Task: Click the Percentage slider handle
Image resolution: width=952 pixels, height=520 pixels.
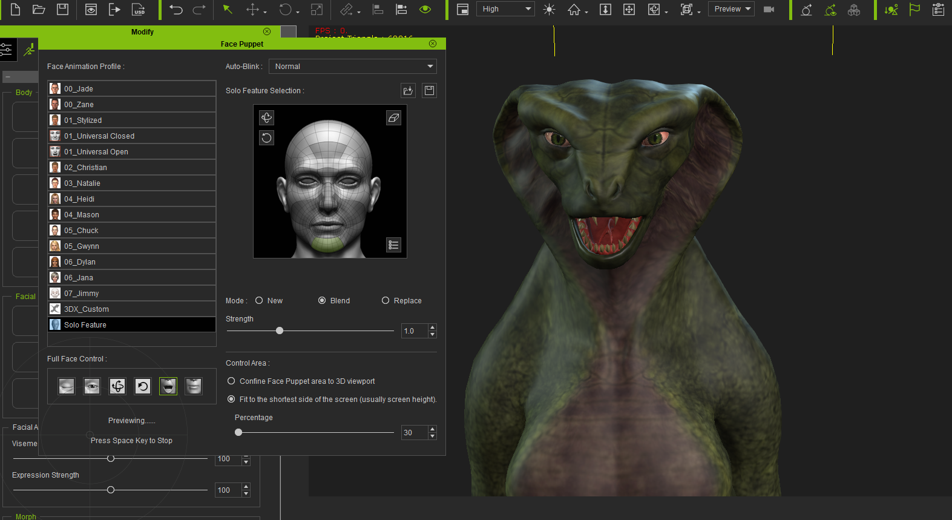Action: (x=238, y=432)
